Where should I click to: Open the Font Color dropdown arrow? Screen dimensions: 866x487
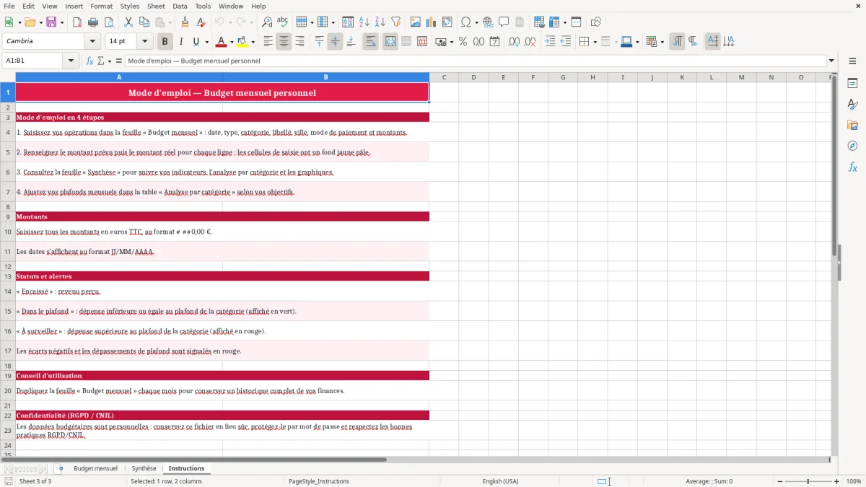point(231,42)
